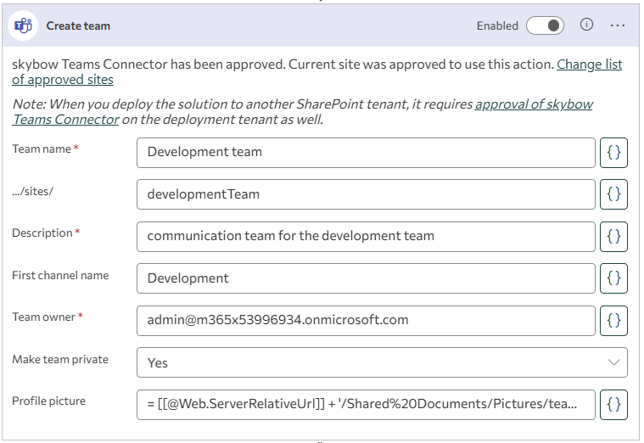Open expression editor for Description

(x=613, y=237)
